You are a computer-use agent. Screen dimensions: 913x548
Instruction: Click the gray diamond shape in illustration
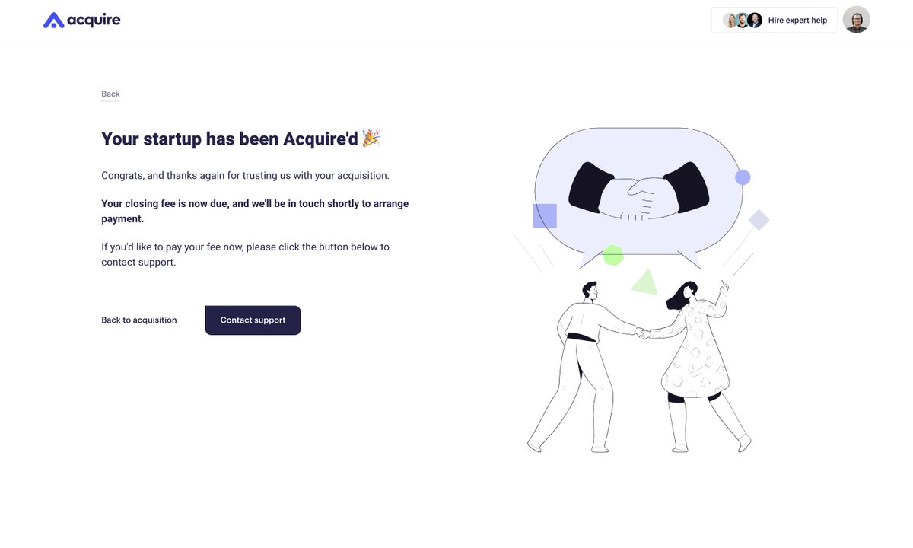pos(759,220)
